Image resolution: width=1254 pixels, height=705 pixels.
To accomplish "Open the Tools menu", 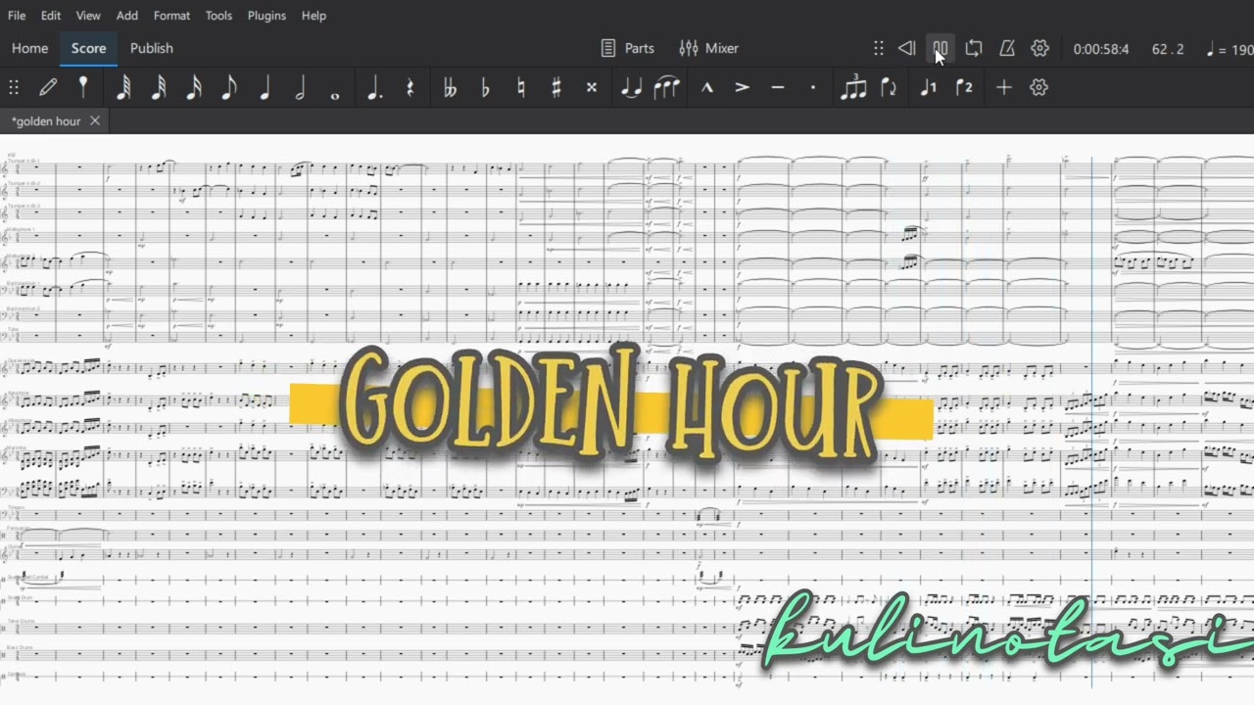I will click(218, 16).
